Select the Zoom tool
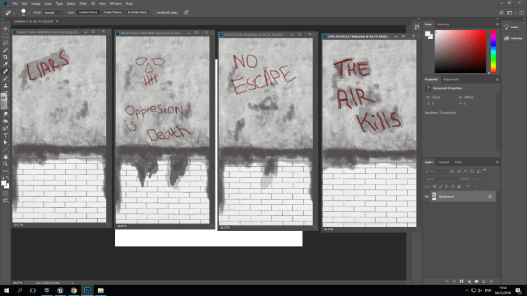 [5, 164]
